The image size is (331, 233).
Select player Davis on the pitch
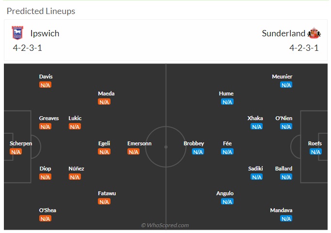point(46,77)
